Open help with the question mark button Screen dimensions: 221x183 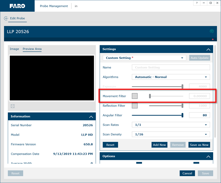(x=197, y=3)
